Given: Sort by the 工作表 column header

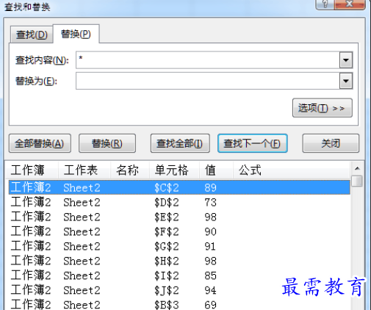Looking at the screenshot, I should pos(84,170).
